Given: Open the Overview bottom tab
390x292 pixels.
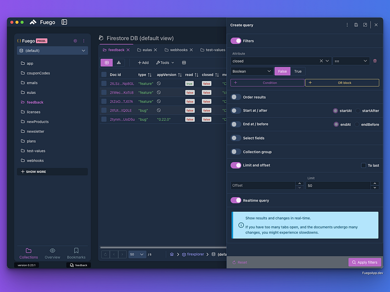Looking at the screenshot, I should [x=53, y=254].
